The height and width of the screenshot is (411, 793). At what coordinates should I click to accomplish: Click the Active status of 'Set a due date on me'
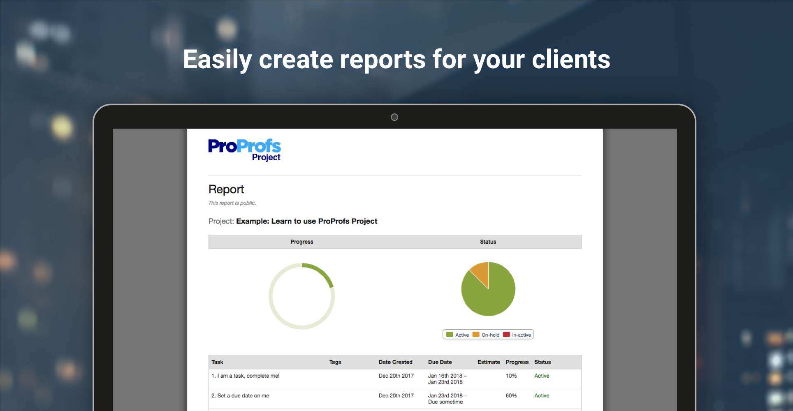point(542,395)
